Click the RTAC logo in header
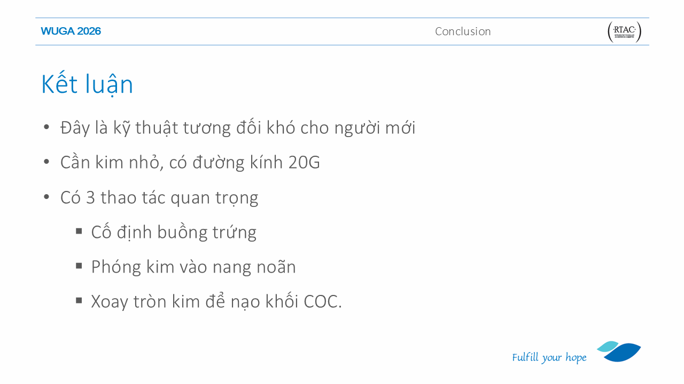 624,32
